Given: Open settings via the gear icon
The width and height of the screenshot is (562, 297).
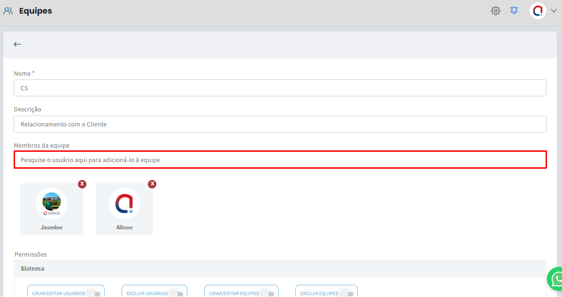Looking at the screenshot, I should 495,11.
